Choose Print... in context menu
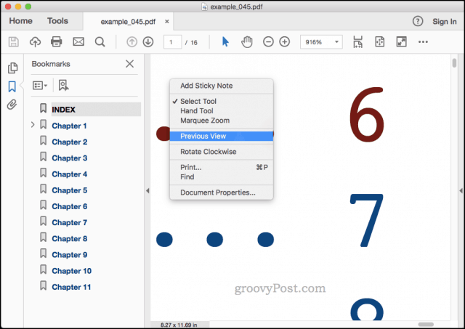Viewport: 465px width, 329px height. pos(222,168)
